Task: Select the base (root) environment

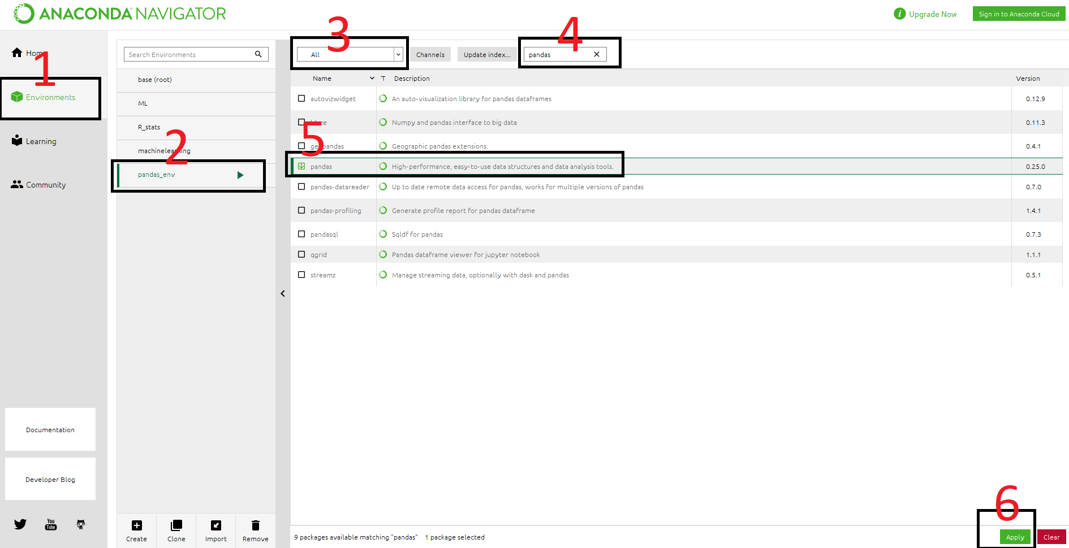Action: (x=196, y=80)
